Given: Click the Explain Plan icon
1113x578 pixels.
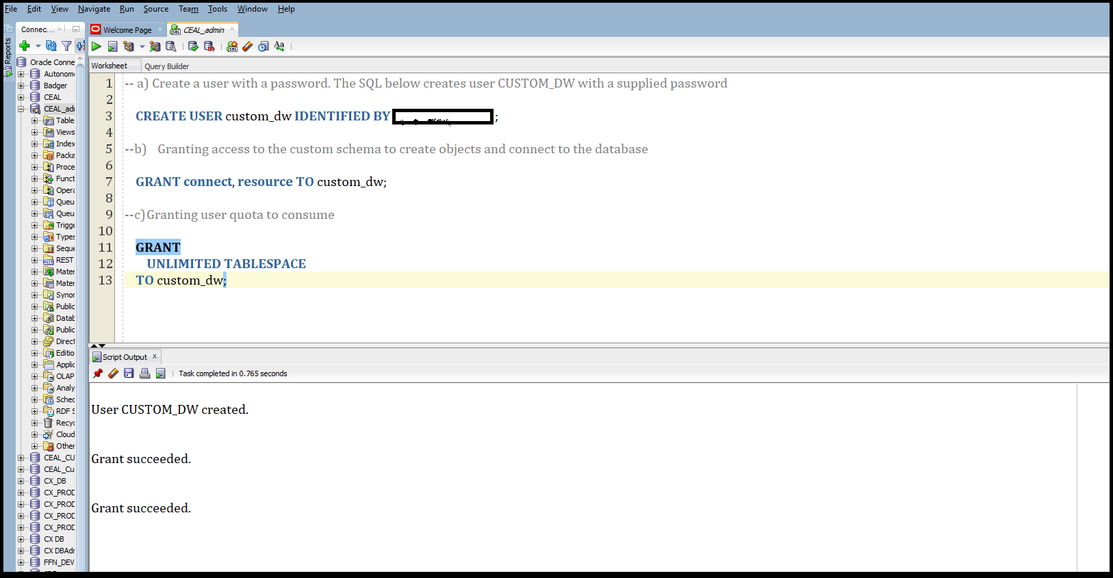Looking at the screenshot, I should point(129,47).
